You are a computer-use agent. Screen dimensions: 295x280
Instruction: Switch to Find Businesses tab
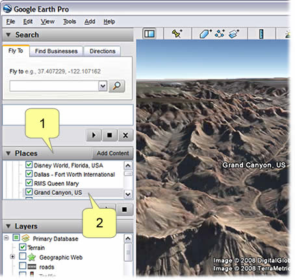57,51
